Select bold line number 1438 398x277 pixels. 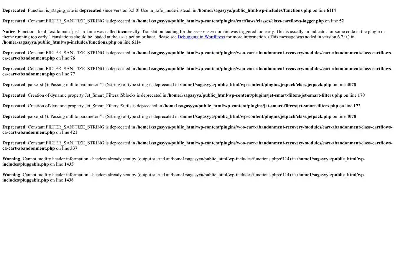(x=69, y=180)
